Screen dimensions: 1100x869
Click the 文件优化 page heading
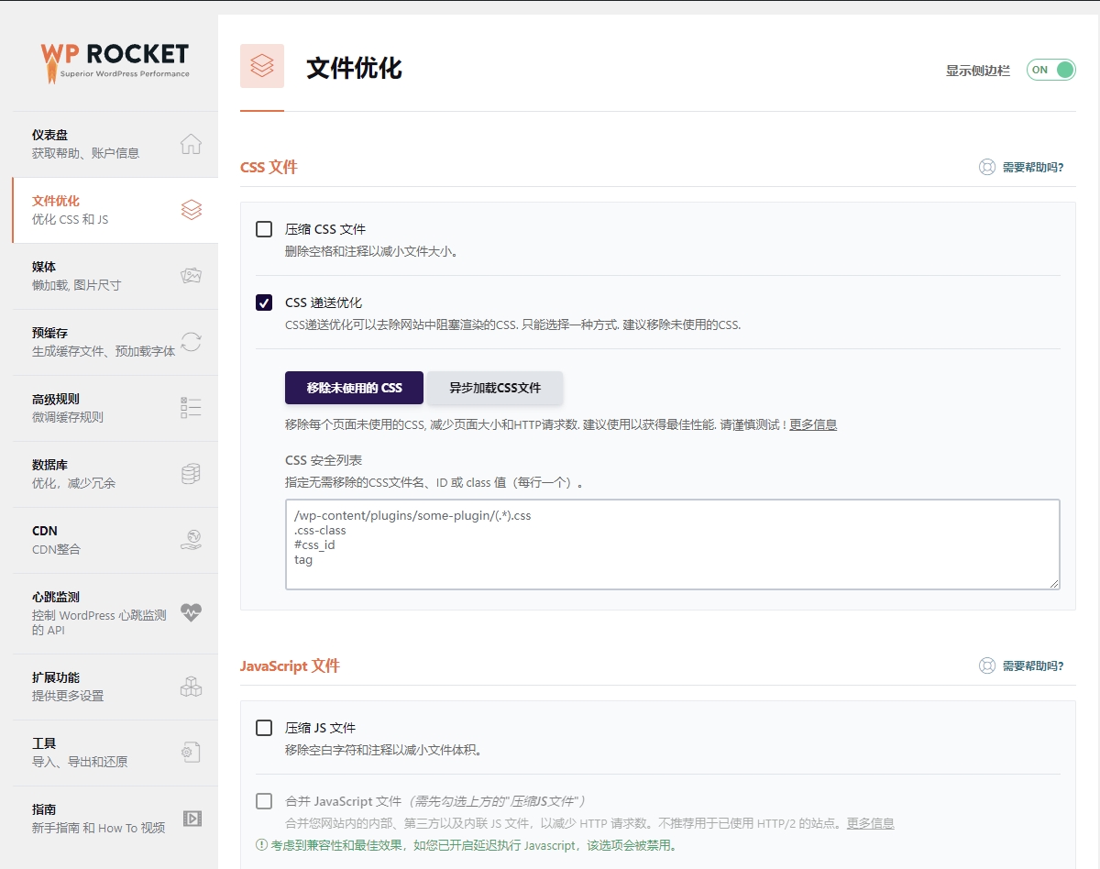(x=354, y=69)
